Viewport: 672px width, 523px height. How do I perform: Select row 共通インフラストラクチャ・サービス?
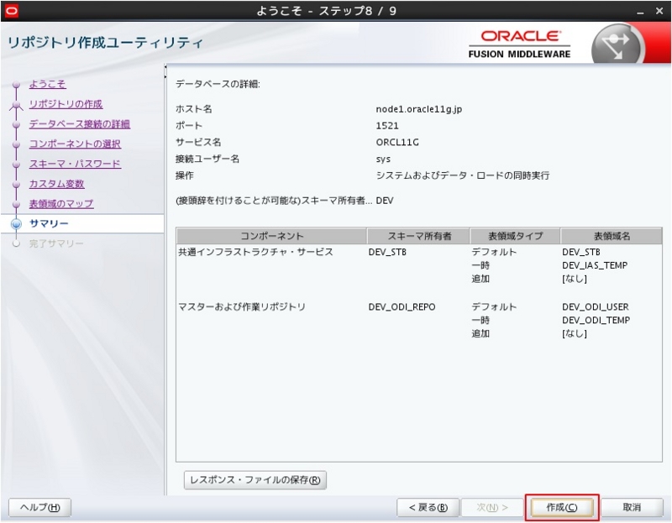tap(419, 265)
